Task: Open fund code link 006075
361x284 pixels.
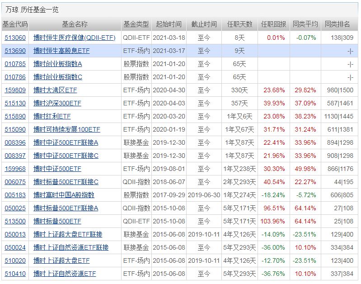Action: coord(15,182)
